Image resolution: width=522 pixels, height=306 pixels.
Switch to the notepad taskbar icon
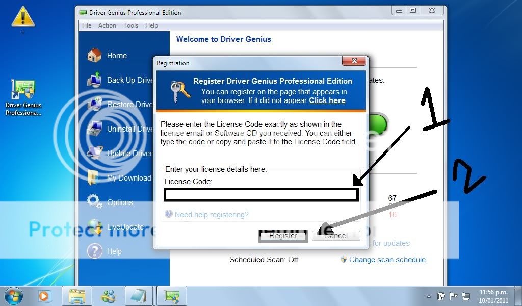pyautogui.click(x=139, y=296)
